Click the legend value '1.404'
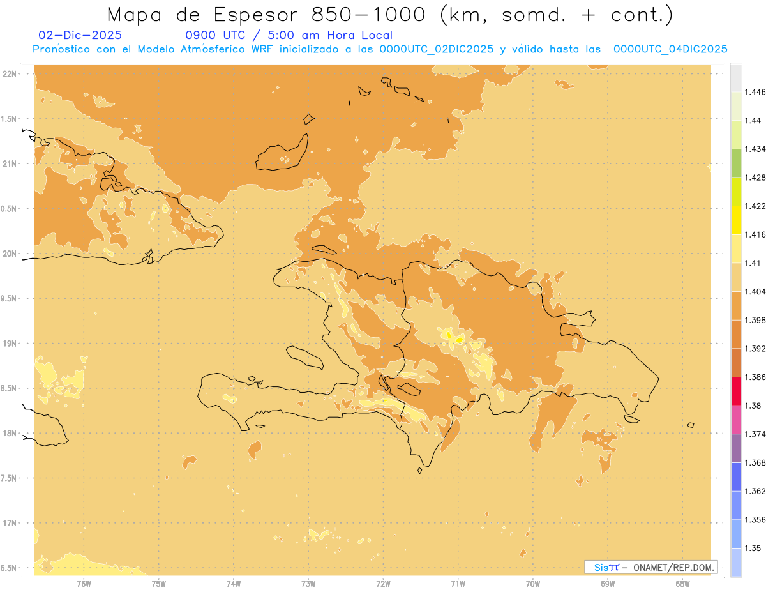The height and width of the screenshot is (592, 766). tap(755, 291)
